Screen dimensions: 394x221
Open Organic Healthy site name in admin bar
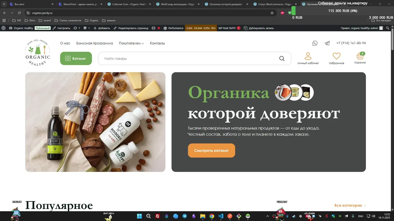pos(21,28)
